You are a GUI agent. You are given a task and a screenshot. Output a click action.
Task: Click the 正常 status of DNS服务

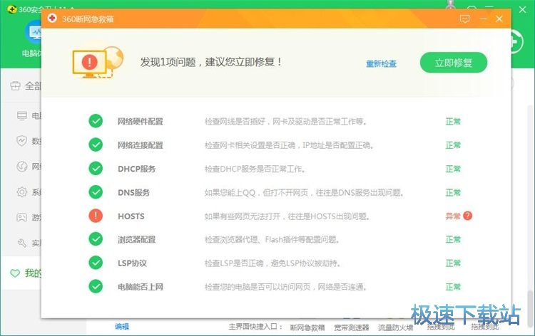coord(453,193)
